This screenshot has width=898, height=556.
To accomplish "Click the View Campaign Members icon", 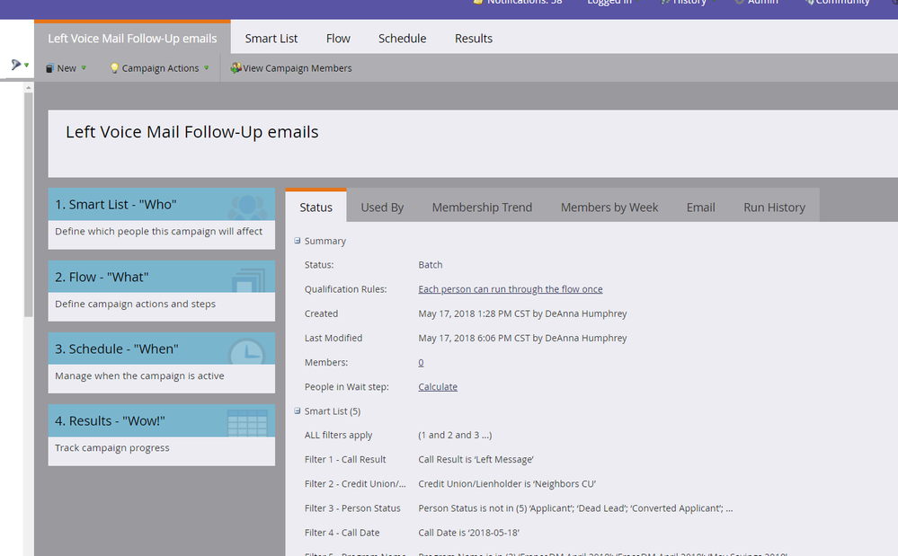I will point(236,68).
